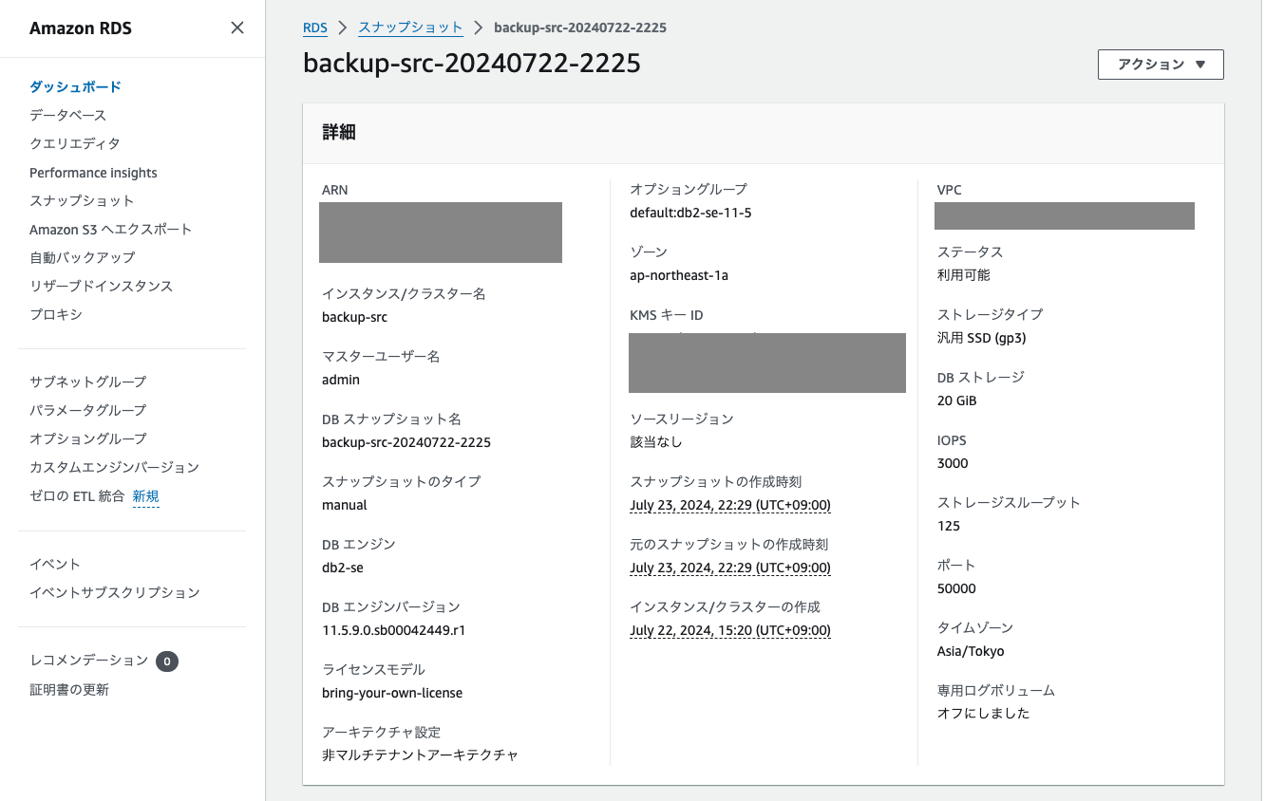Click engine version 11.5.9.0.sb00042449.r1

pos(394,630)
